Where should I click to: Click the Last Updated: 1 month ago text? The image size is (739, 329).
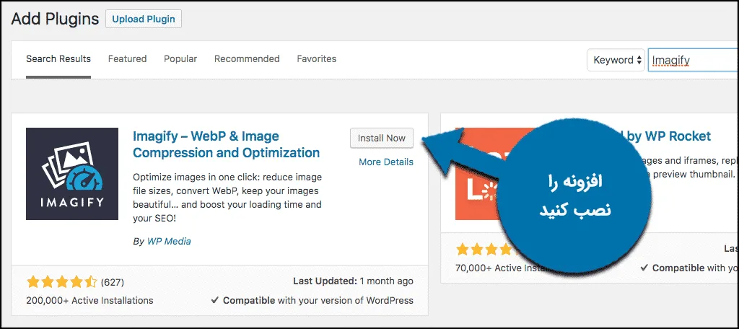pos(353,281)
